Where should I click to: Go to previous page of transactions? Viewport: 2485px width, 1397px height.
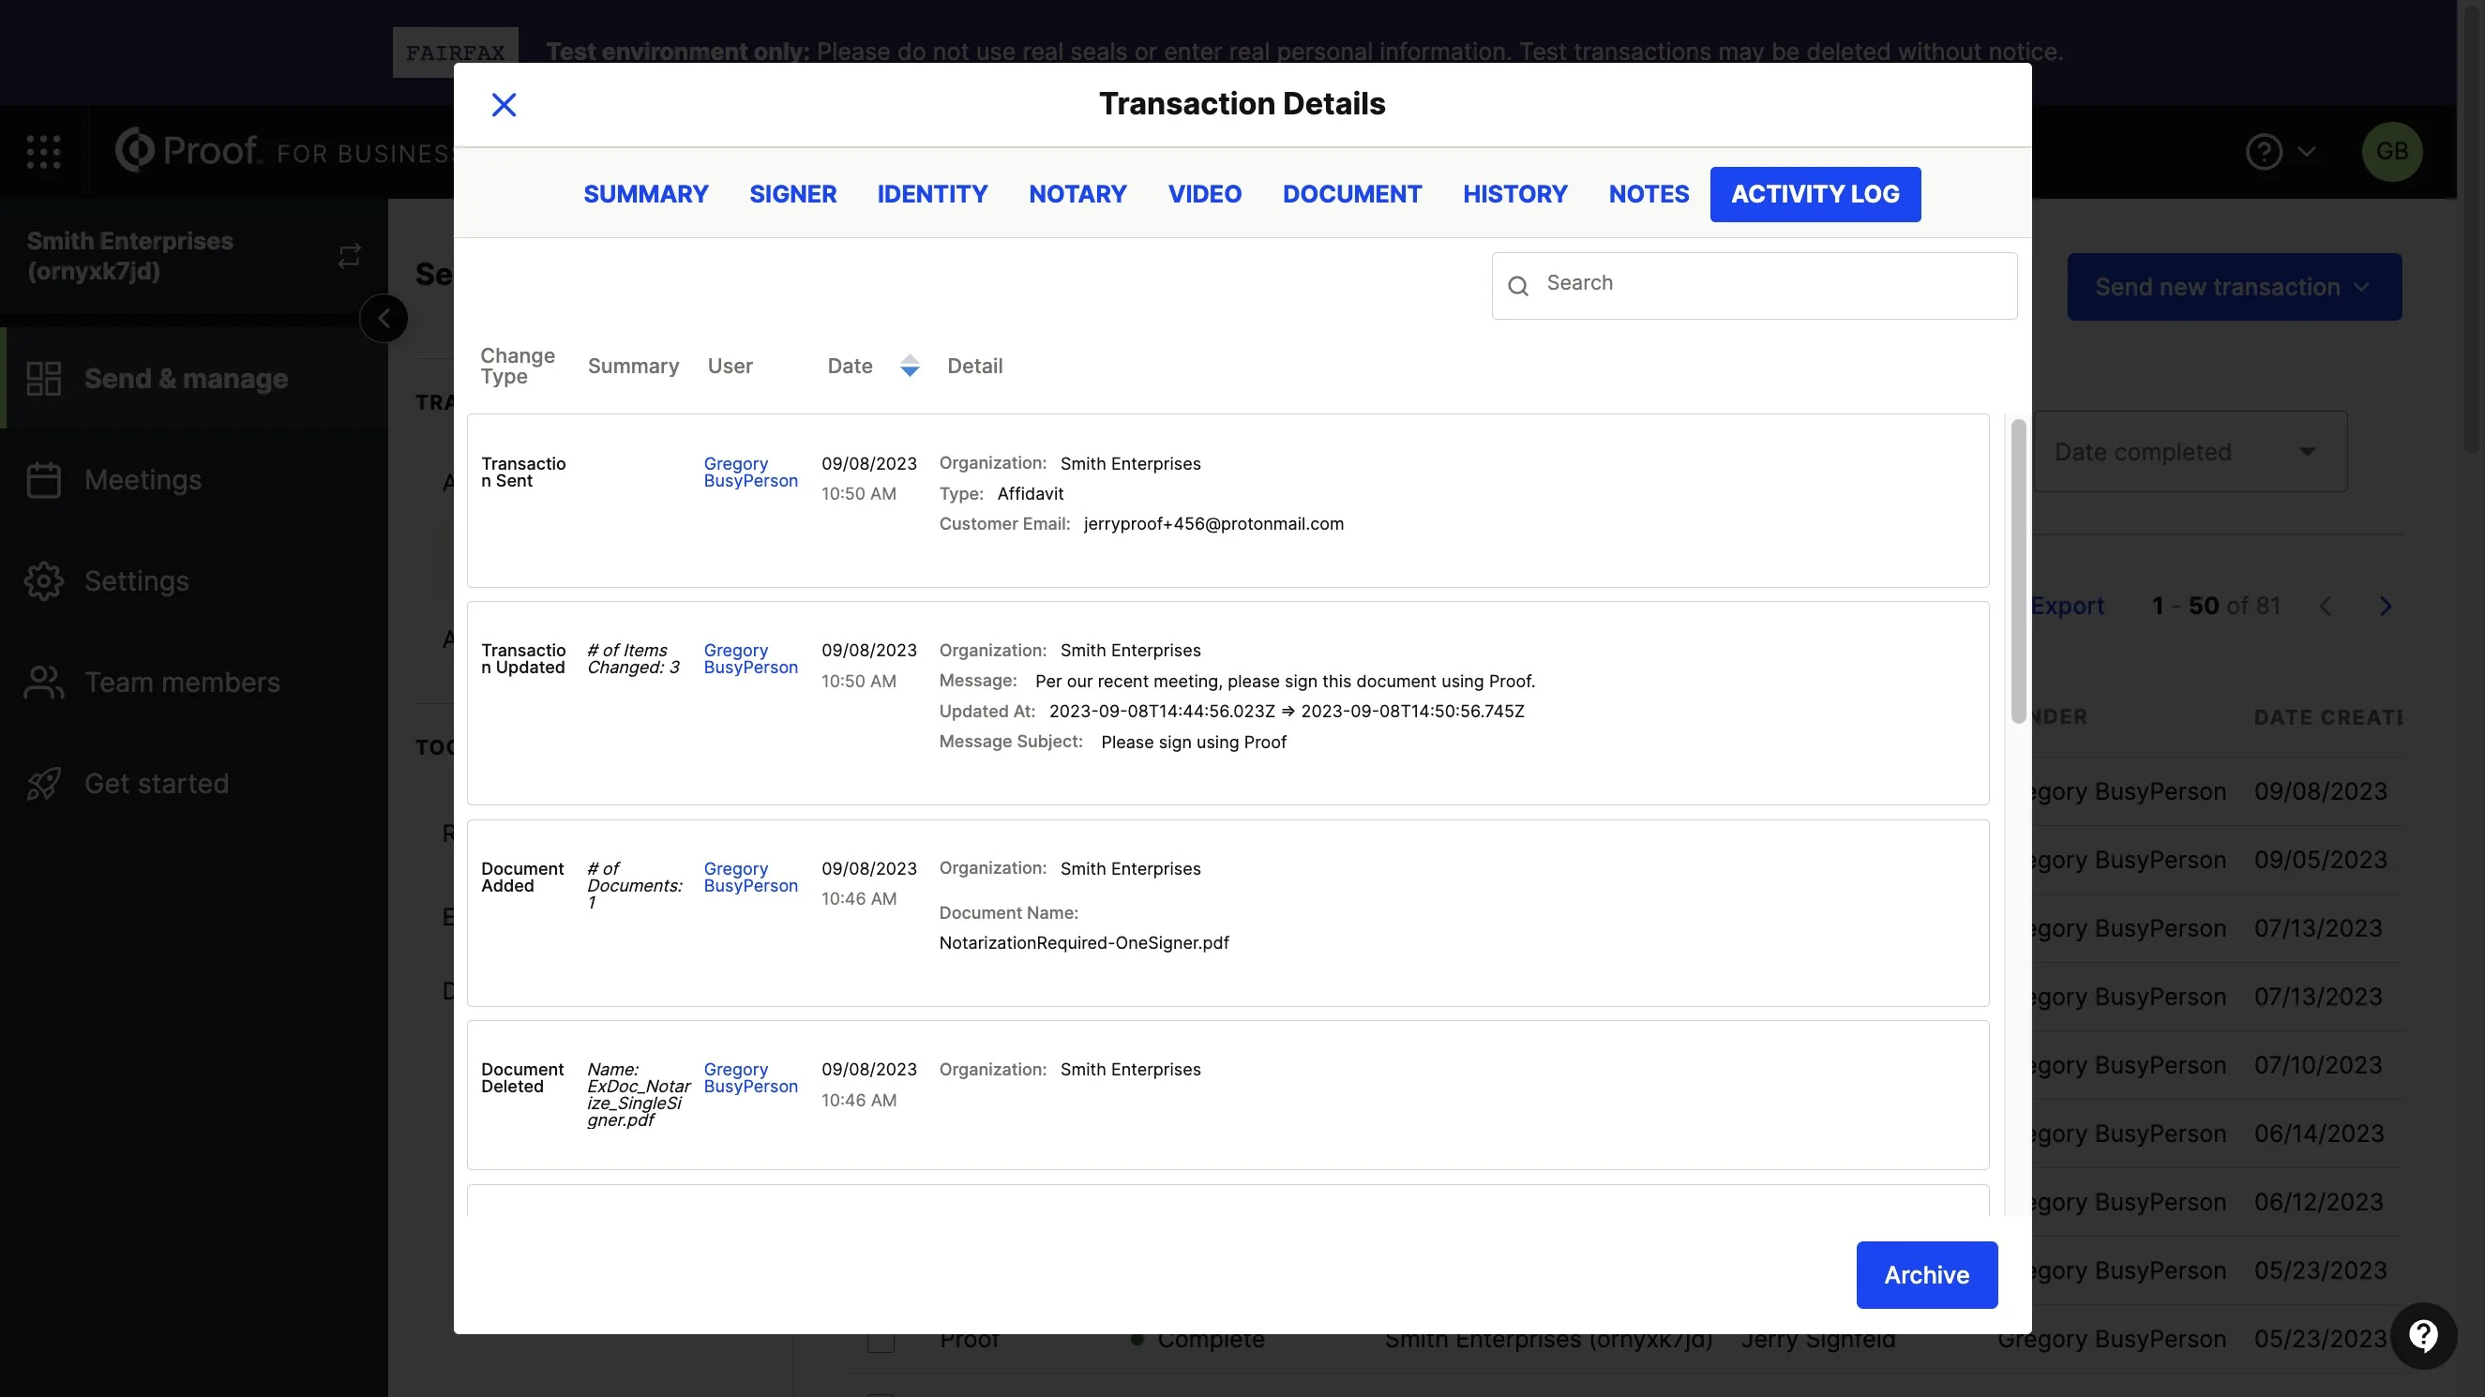pos(2325,606)
